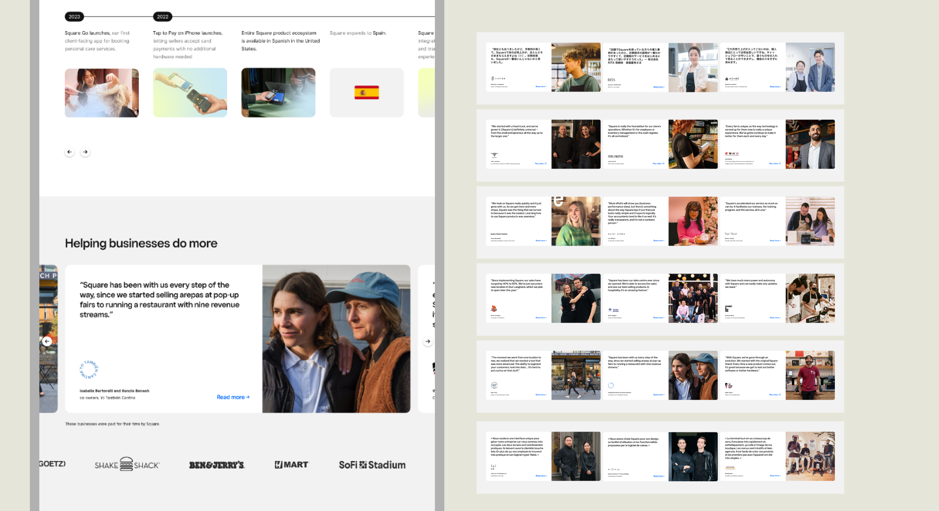Click the Shake Shack logo
939x511 pixels.
coord(127,465)
